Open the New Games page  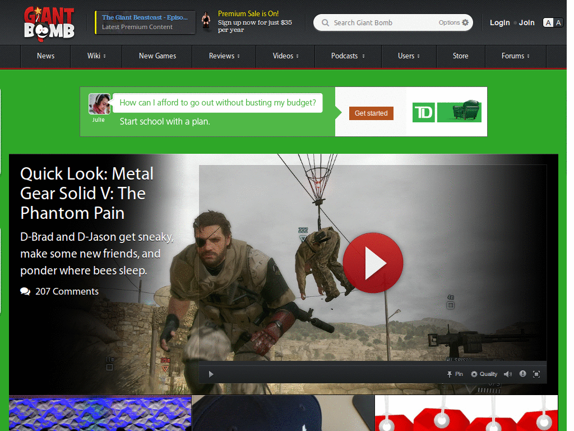pyautogui.click(x=158, y=56)
